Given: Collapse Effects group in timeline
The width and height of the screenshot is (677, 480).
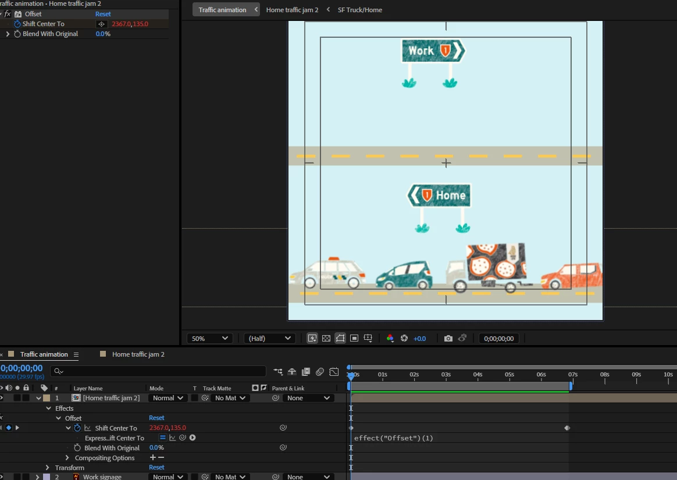Looking at the screenshot, I should [48, 408].
